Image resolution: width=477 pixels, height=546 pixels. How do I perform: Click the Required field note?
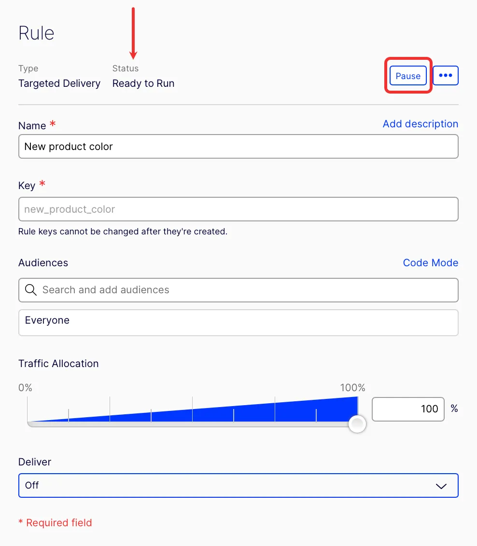click(55, 523)
